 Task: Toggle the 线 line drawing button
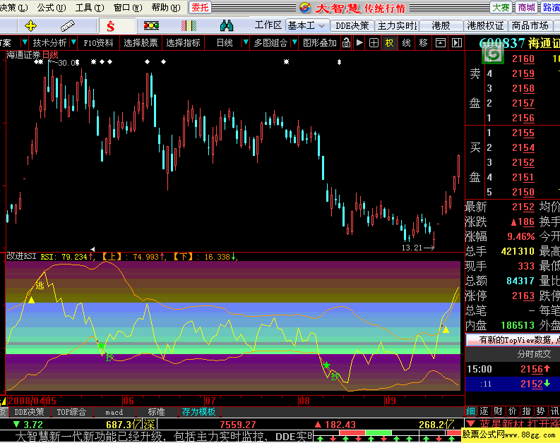(x=406, y=43)
